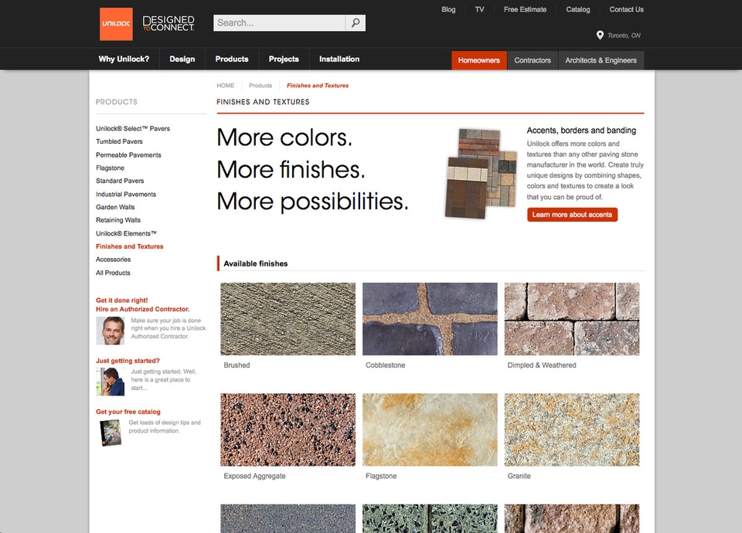Open the Just getting started? link
The image size is (742, 533).
(x=128, y=361)
